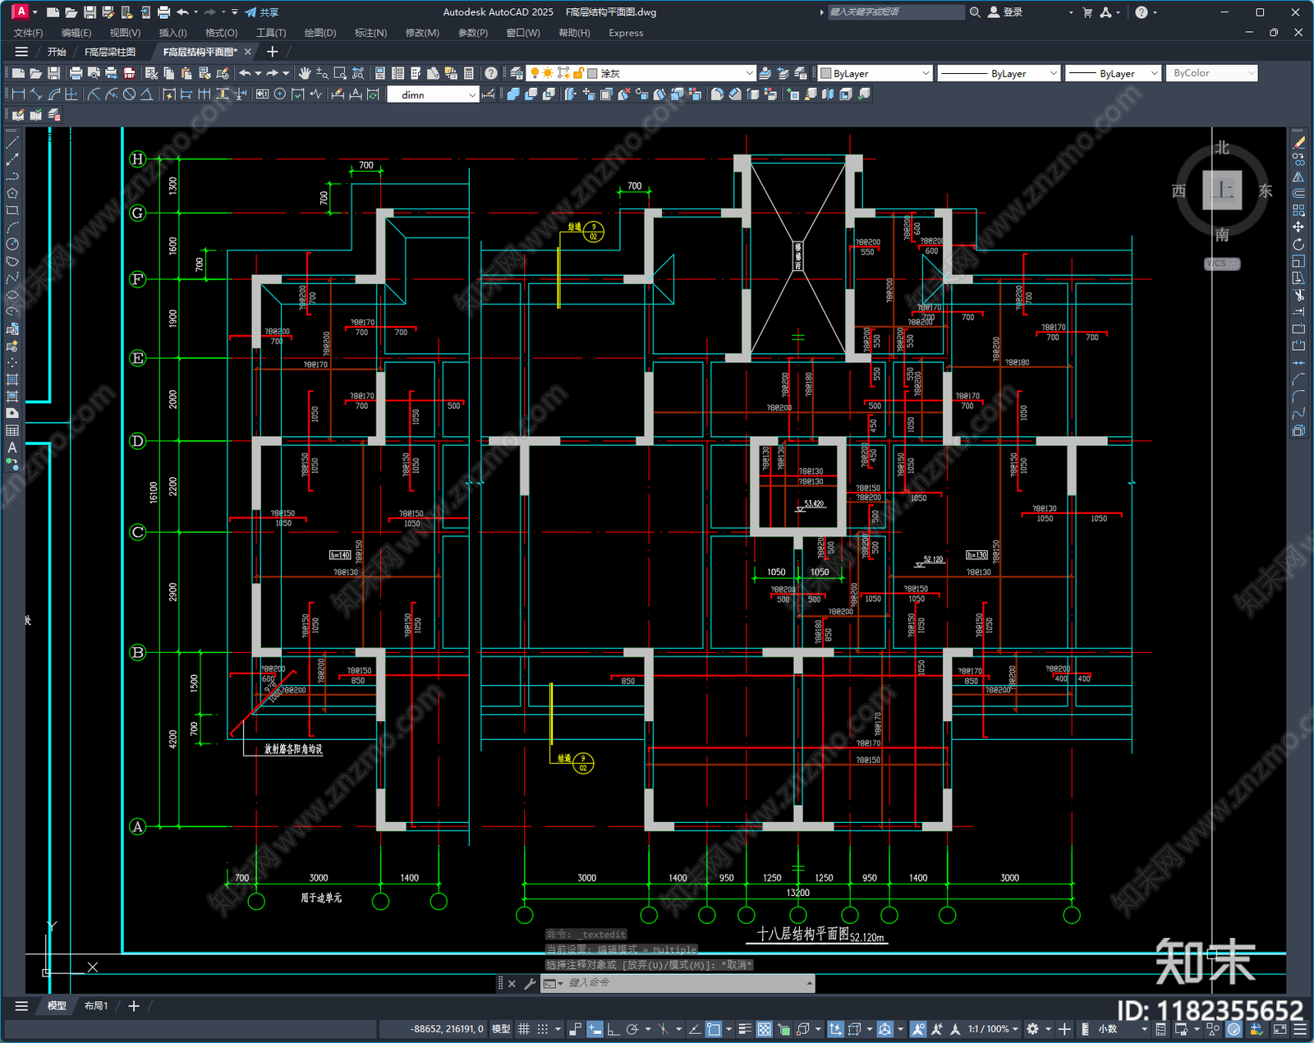The image size is (1314, 1043).
Task: Switch to the F高层梁柱图 drawing tab
Action: tap(110, 52)
